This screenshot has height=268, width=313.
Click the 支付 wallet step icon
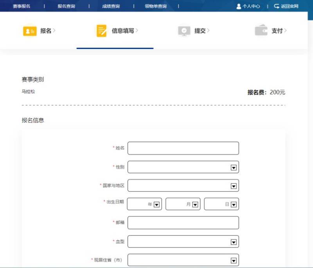pyautogui.click(x=260, y=30)
